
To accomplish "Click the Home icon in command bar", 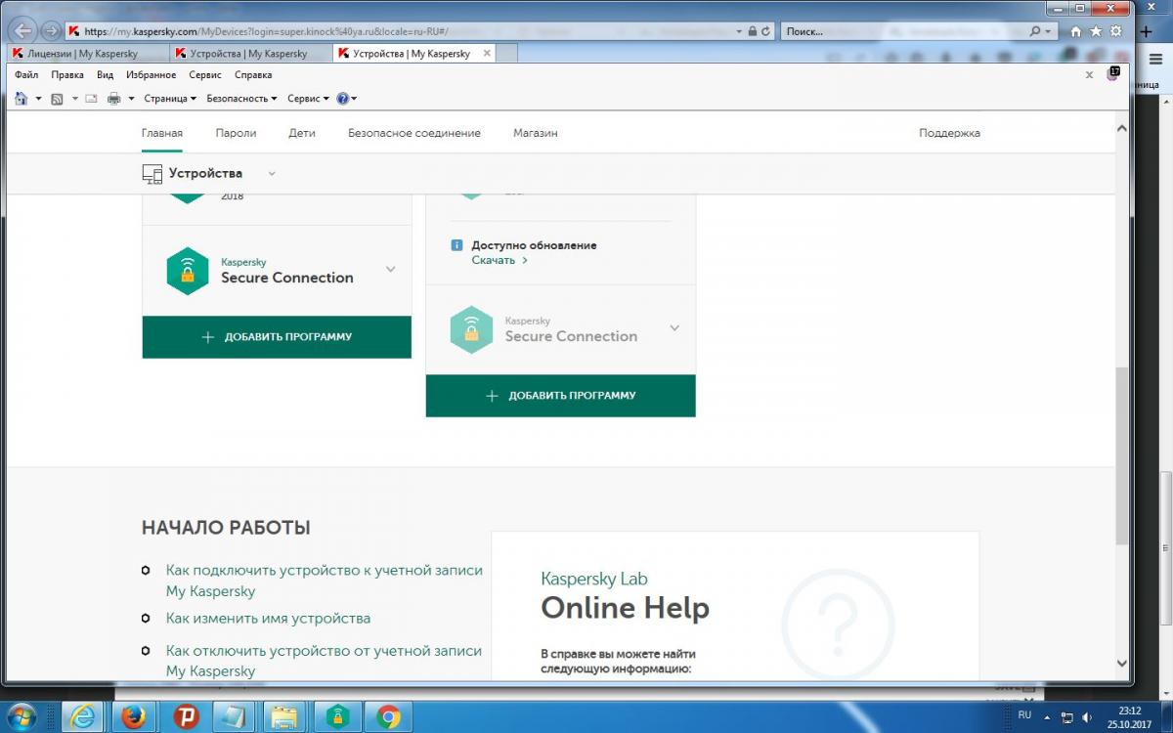I will click(22, 99).
